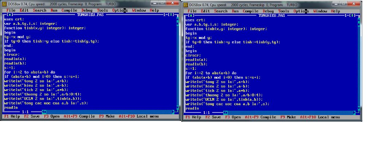Image resolution: width=373 pixels, height=162 pixels.
Task: Open Compile menu in left DOSBox window
Action: [69, 10]
